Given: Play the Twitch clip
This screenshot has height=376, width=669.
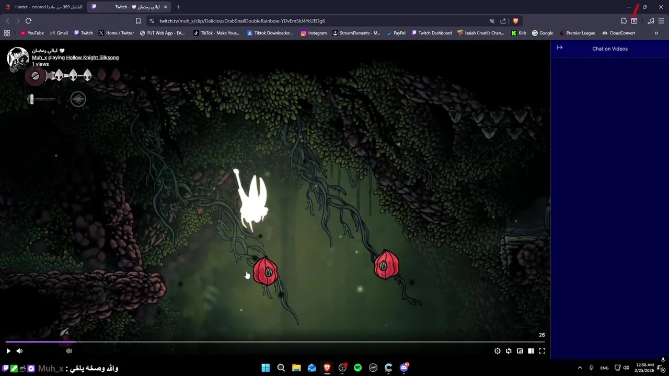Looking at the screenshot, I should tap(8, 351).
